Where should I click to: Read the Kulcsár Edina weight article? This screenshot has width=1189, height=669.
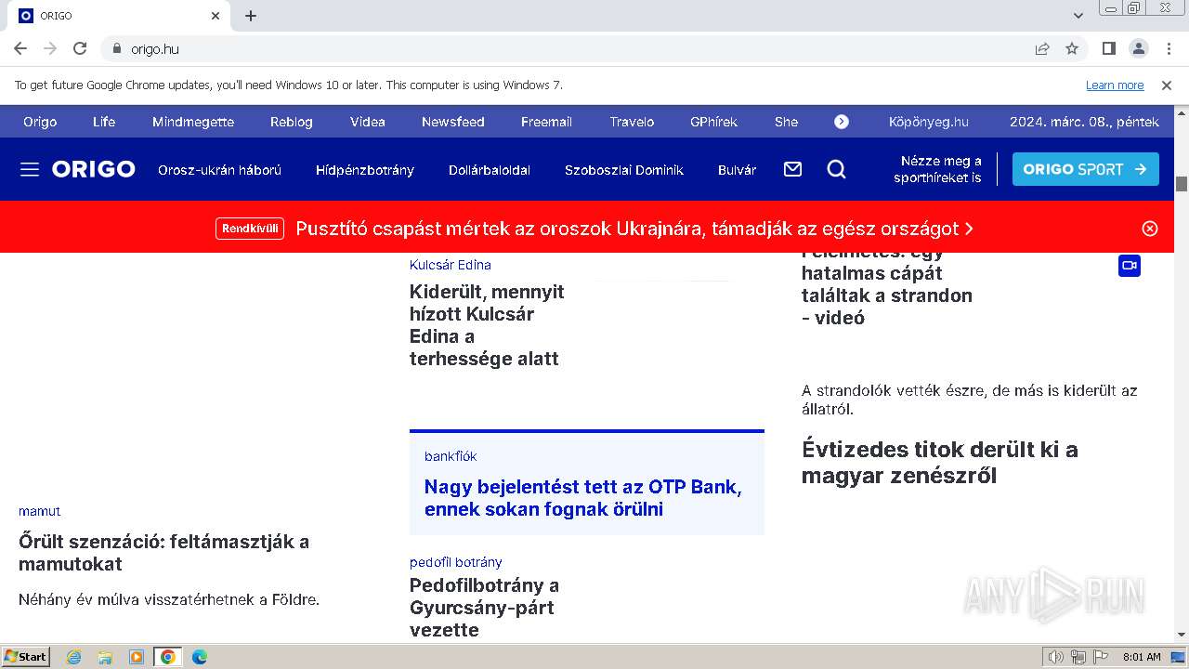coord(487,325)
